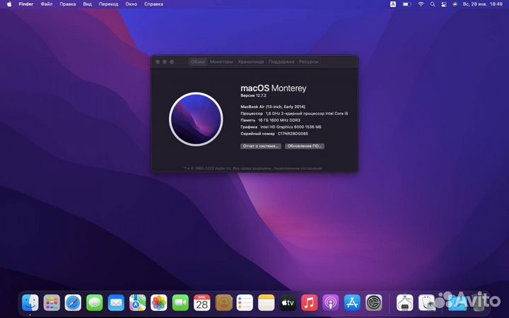Image resolution: width=509 pixels, height=318 pixels.
Task: Open the Переход menu
Action: [108, 4]
